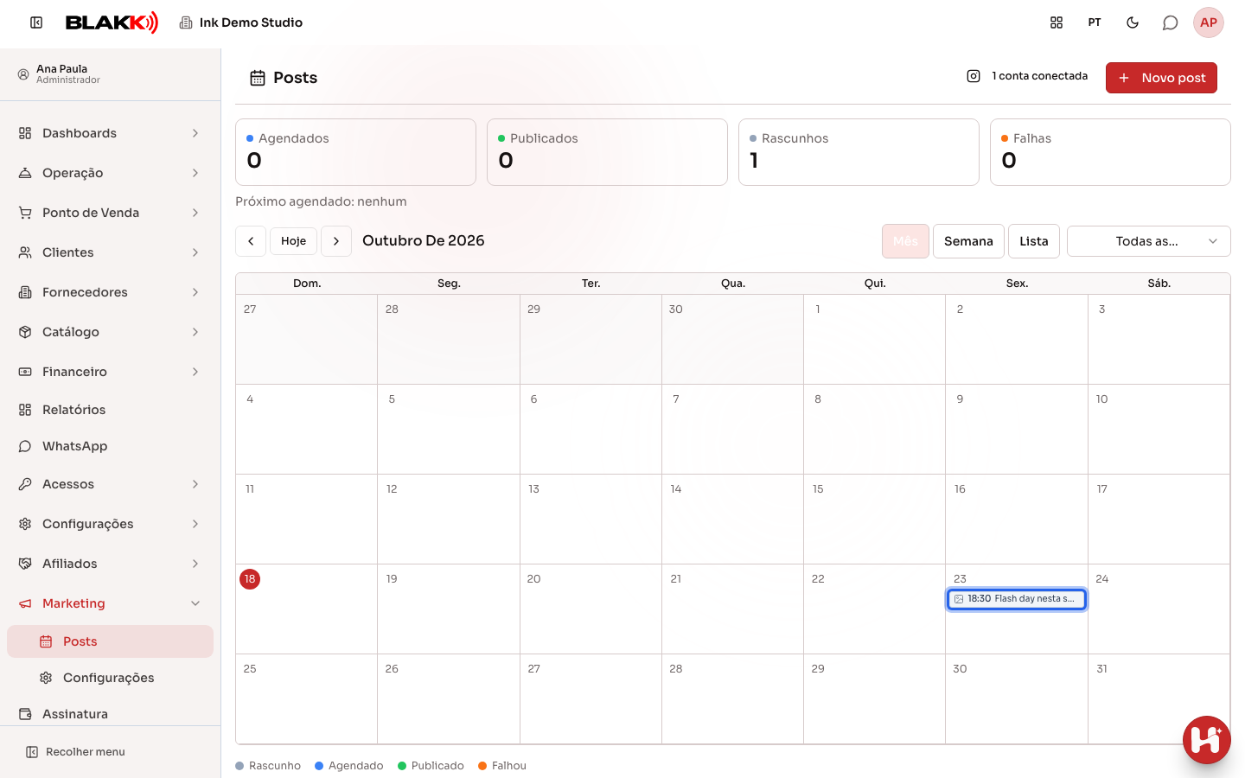Open the 18:30 Flash day post event
The image size is (1245, 778).
1017,599
